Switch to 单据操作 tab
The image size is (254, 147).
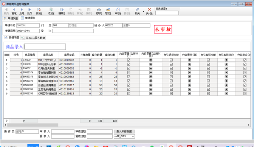point(28,18)
